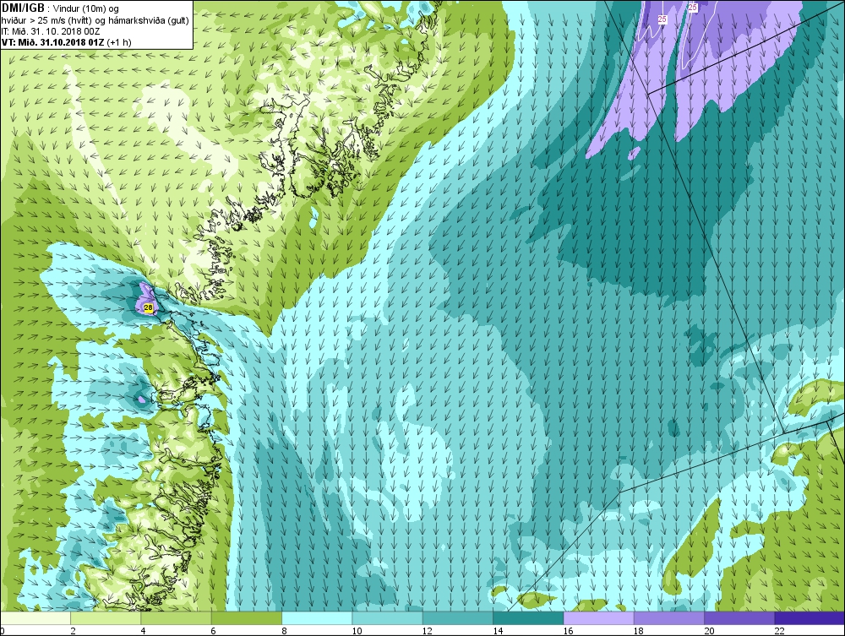
Task: Click the (+1 h) forecast offset text
Action: [x=119, y=42]
